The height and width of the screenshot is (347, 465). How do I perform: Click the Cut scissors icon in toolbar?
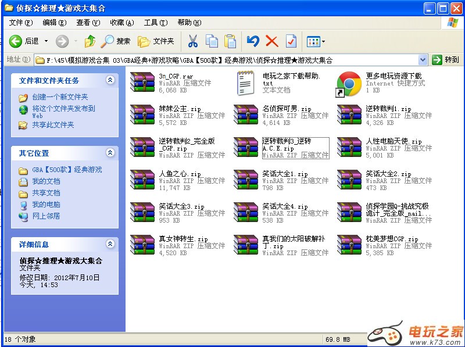point(193,41)
